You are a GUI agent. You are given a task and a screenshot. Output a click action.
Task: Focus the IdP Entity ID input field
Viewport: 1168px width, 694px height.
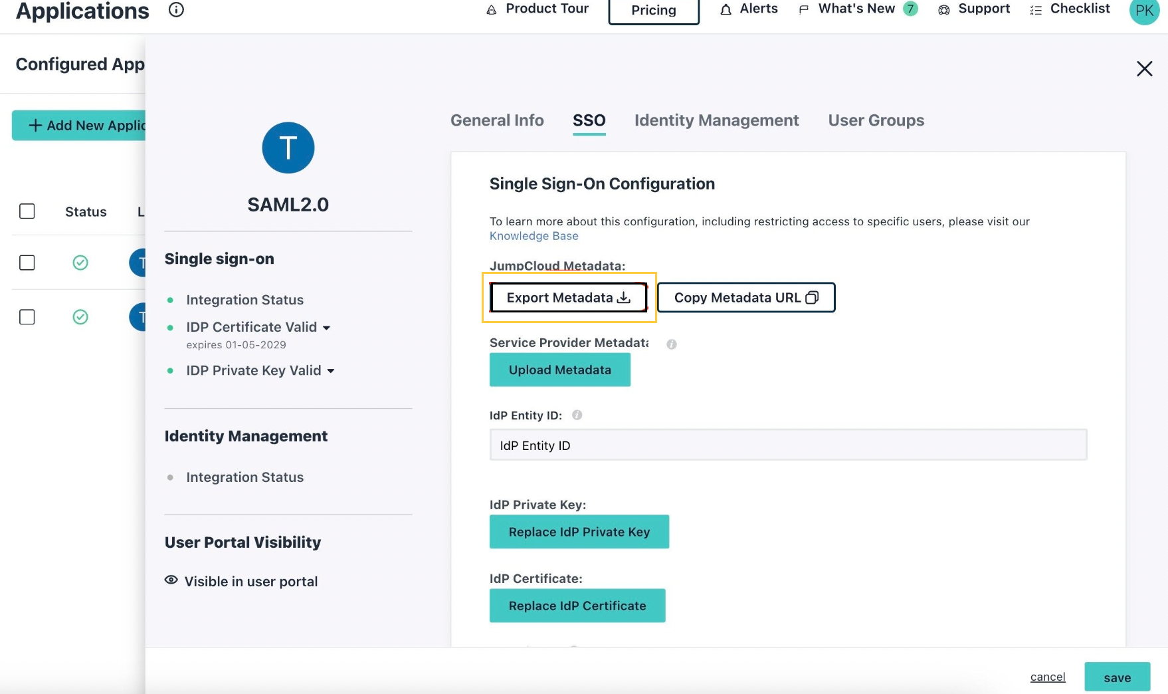click(x=788, y=445)
